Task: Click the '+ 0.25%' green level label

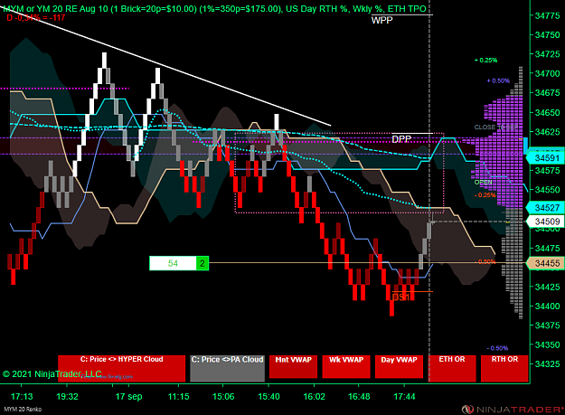Action: point(485,61)
